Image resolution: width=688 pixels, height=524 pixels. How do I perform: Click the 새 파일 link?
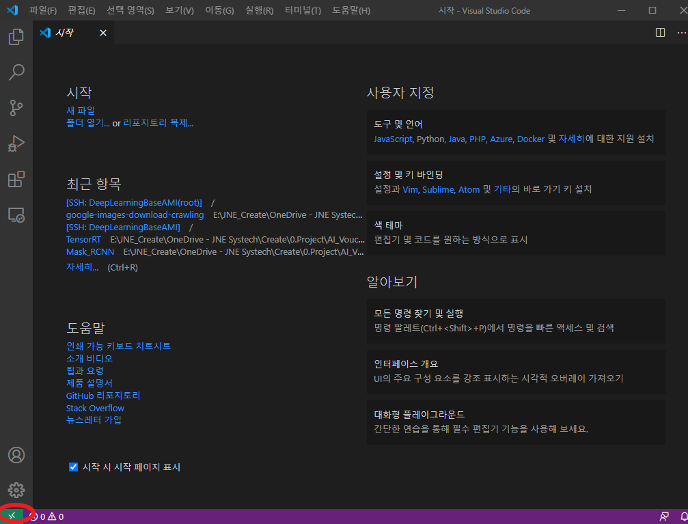[81, 111]
